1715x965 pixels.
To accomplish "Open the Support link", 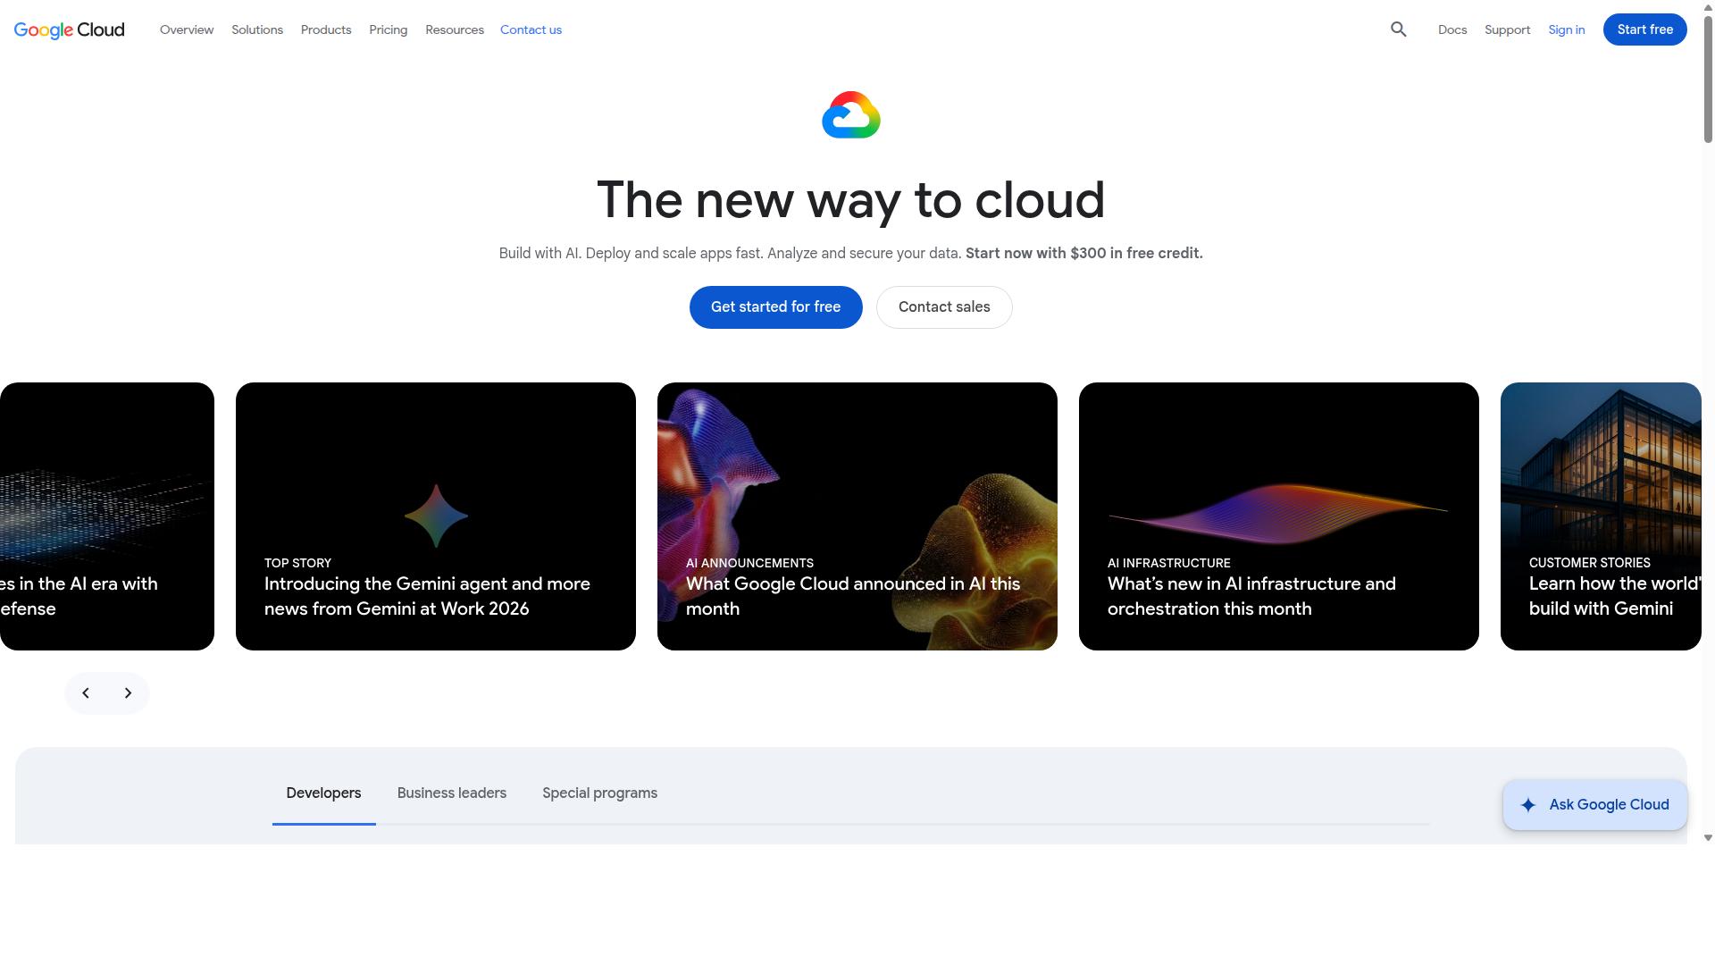I will pyautogui.click(x=1508, y=29).
